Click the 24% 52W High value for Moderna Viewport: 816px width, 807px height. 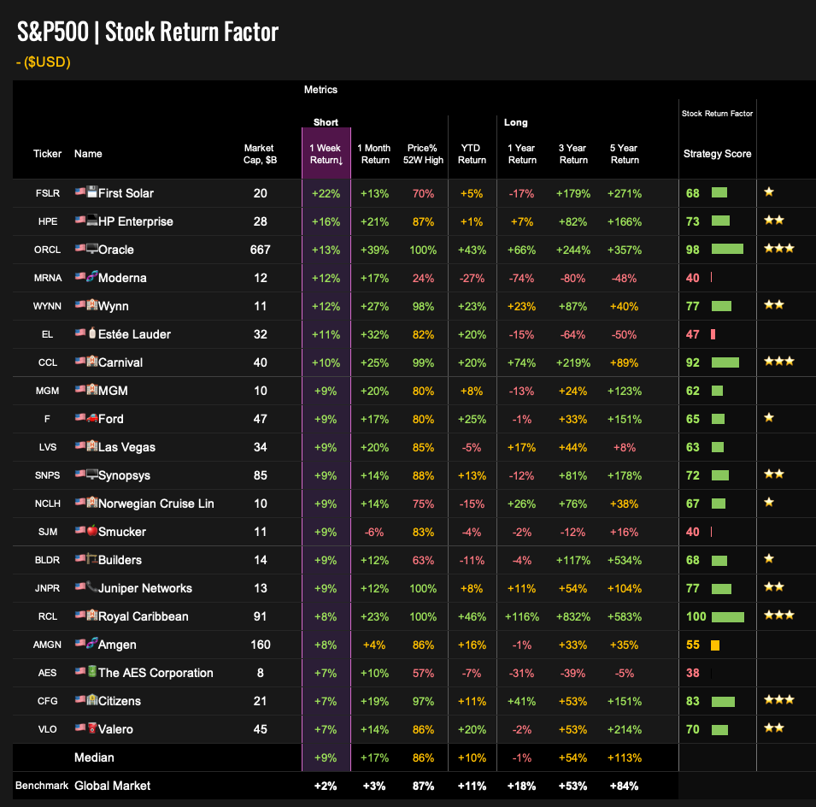point(423,279)
